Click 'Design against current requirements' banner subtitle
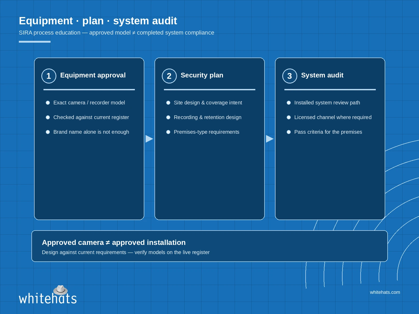Viewport: 419px width, 314px height. [126, 252]
